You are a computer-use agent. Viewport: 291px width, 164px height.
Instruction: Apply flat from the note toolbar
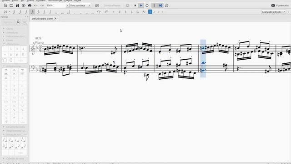coord(132,12)
